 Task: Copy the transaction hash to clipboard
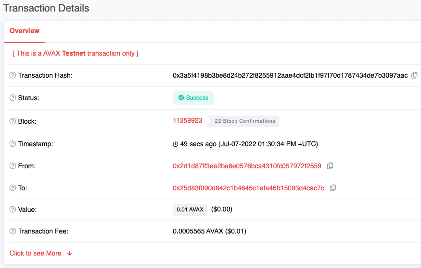pyautogui.click(x=414, y=75)
